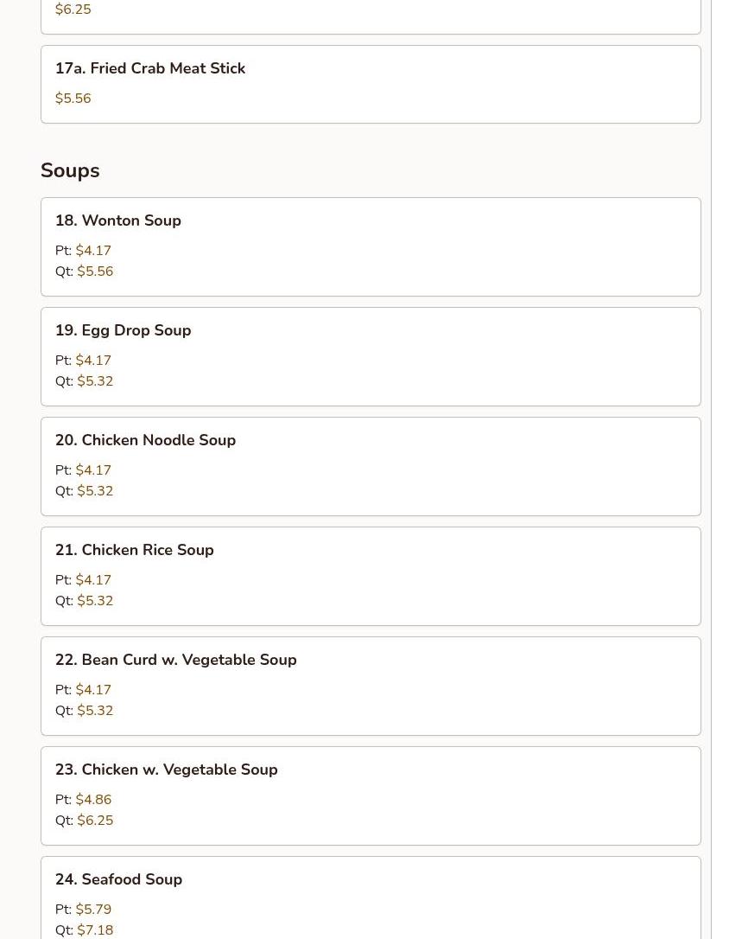The width and height of the screenshot is (729, 939).
Task: Open the 19. Egg Drop Soup card
Action: [x=371, y=356]
